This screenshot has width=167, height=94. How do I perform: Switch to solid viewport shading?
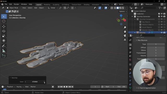pos(118,8)
